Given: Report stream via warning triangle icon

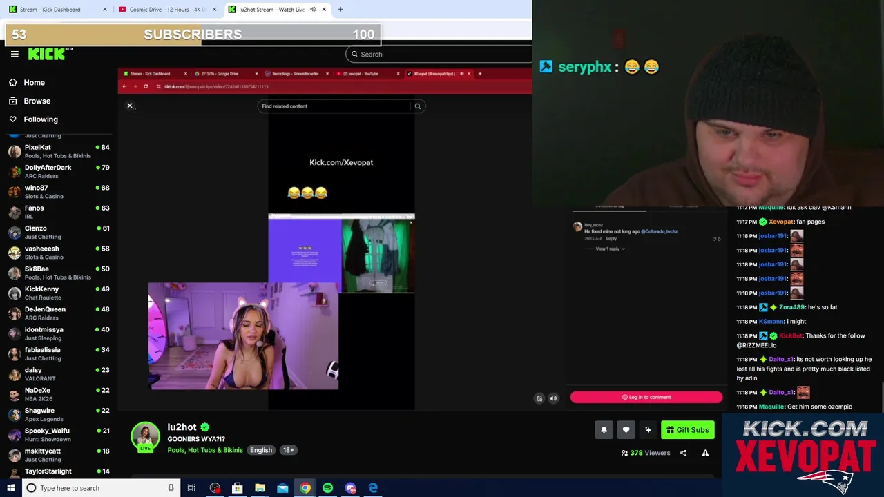Looking at the screenshot, I should click(x=705, y=453).
